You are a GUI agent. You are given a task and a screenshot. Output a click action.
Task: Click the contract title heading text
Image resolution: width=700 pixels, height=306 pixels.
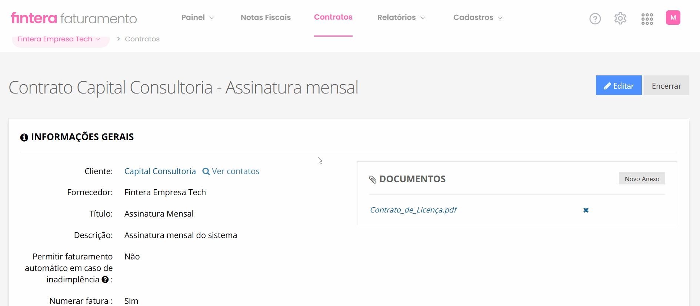pyautogui.click(x=183, y=88)
